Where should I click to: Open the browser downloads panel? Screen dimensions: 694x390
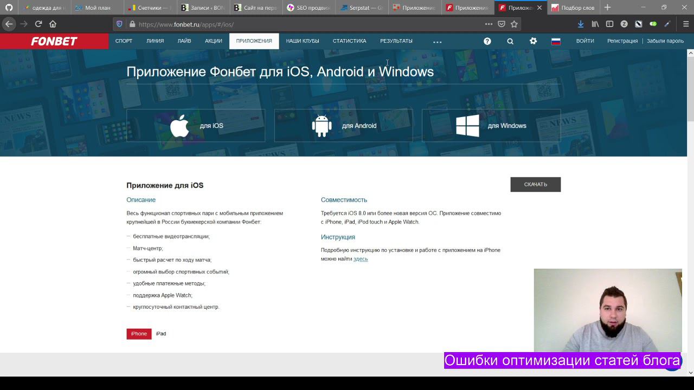(581, 24)
